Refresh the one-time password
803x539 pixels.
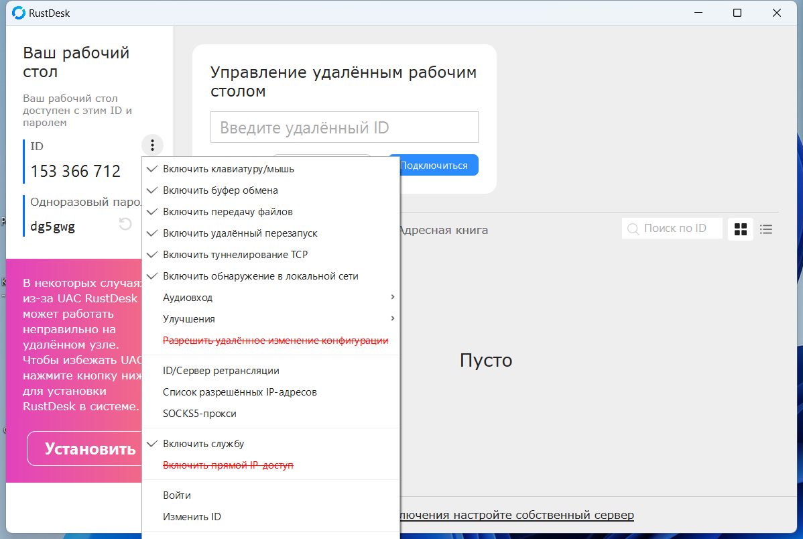click(x=125, y=224)
